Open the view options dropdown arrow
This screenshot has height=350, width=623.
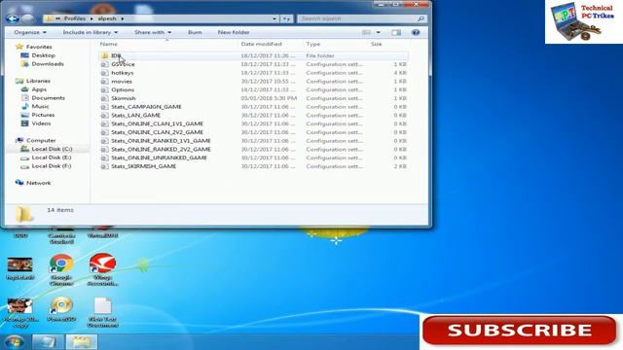pos(379,32)
